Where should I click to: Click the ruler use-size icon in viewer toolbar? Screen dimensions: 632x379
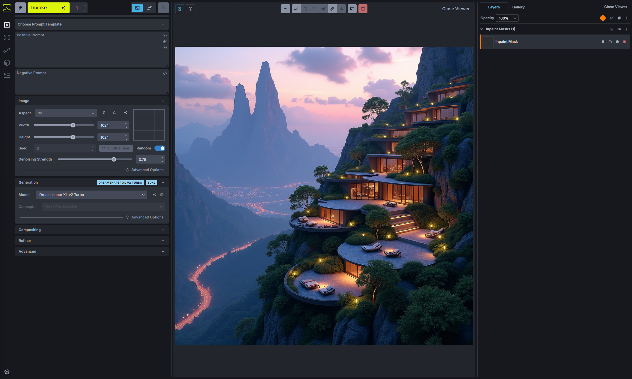coord(332,9)
